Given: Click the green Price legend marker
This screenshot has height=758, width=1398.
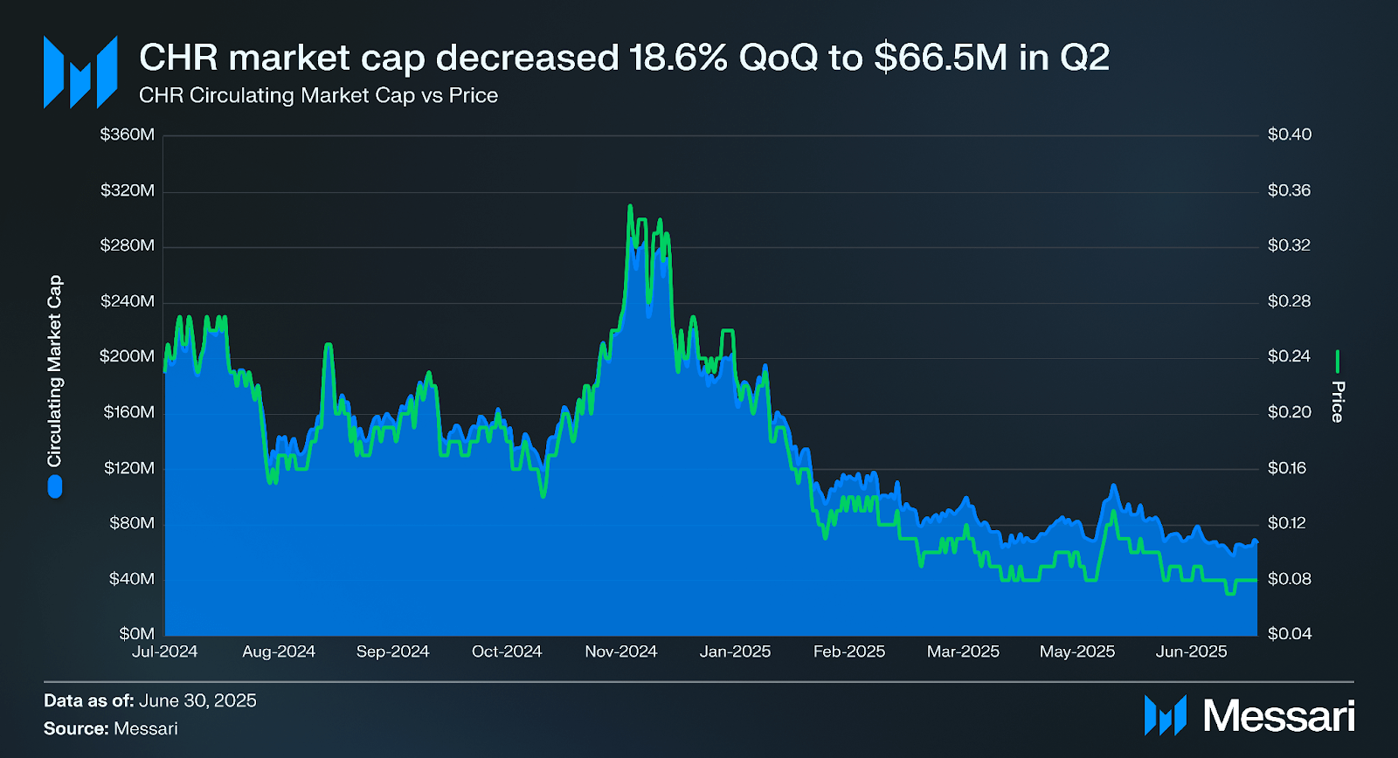Looking at the screenshot, I should (x=1337, y=361).
